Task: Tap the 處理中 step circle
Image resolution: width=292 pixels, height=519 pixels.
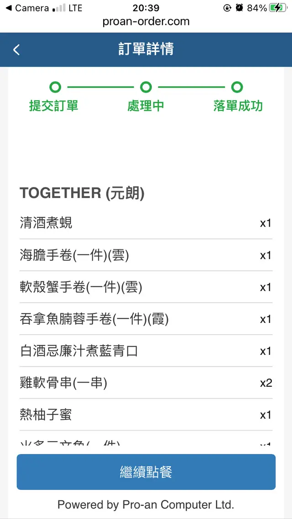Action: point(146,87)
